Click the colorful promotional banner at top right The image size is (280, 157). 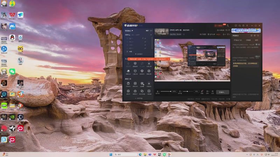click(246, 30)
